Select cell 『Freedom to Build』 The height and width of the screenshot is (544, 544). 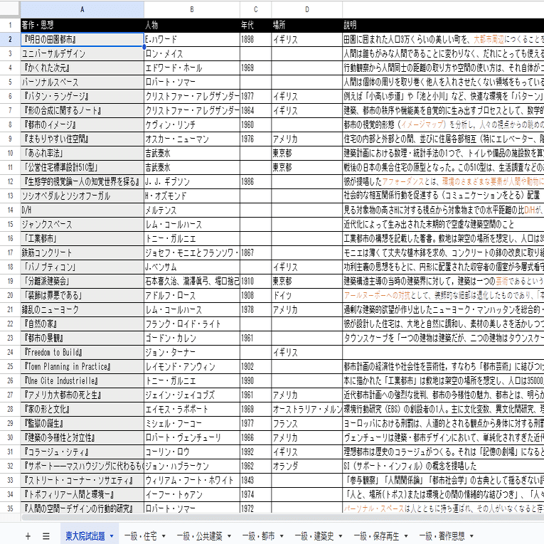pyautogui.click(x=82, y=353)
